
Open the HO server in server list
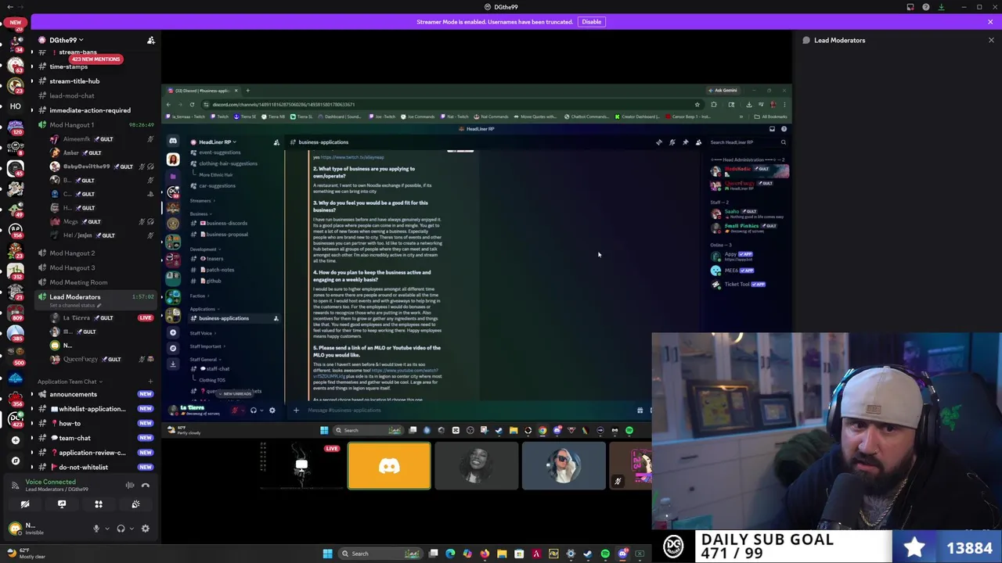(x=15, y=106)
